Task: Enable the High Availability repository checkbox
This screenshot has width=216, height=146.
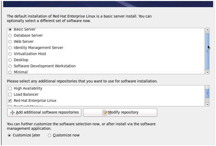Action: click(x=10, y=88)
